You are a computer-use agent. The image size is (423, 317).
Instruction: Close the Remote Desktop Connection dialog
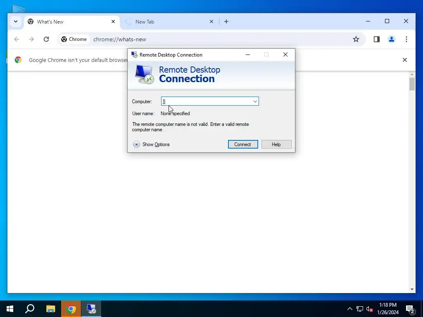(x=285, y=55)
